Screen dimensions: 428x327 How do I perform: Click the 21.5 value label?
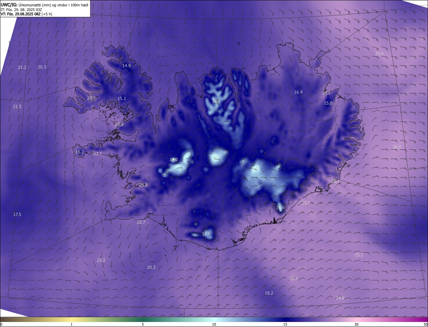(x=17, y=106)
